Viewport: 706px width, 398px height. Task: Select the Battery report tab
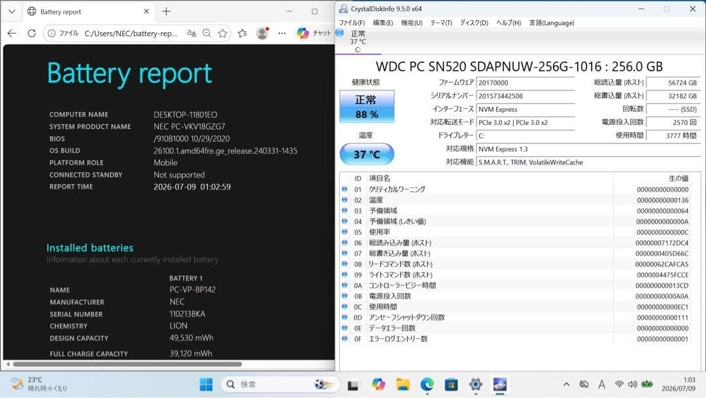click(x=88, y=12)
